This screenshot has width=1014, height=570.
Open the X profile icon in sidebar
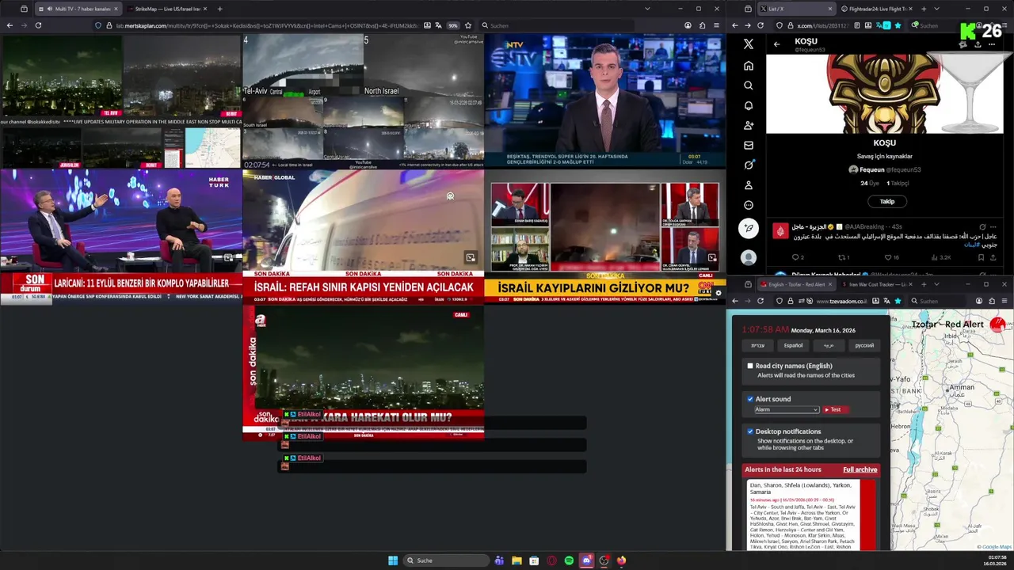coord(748,185)
